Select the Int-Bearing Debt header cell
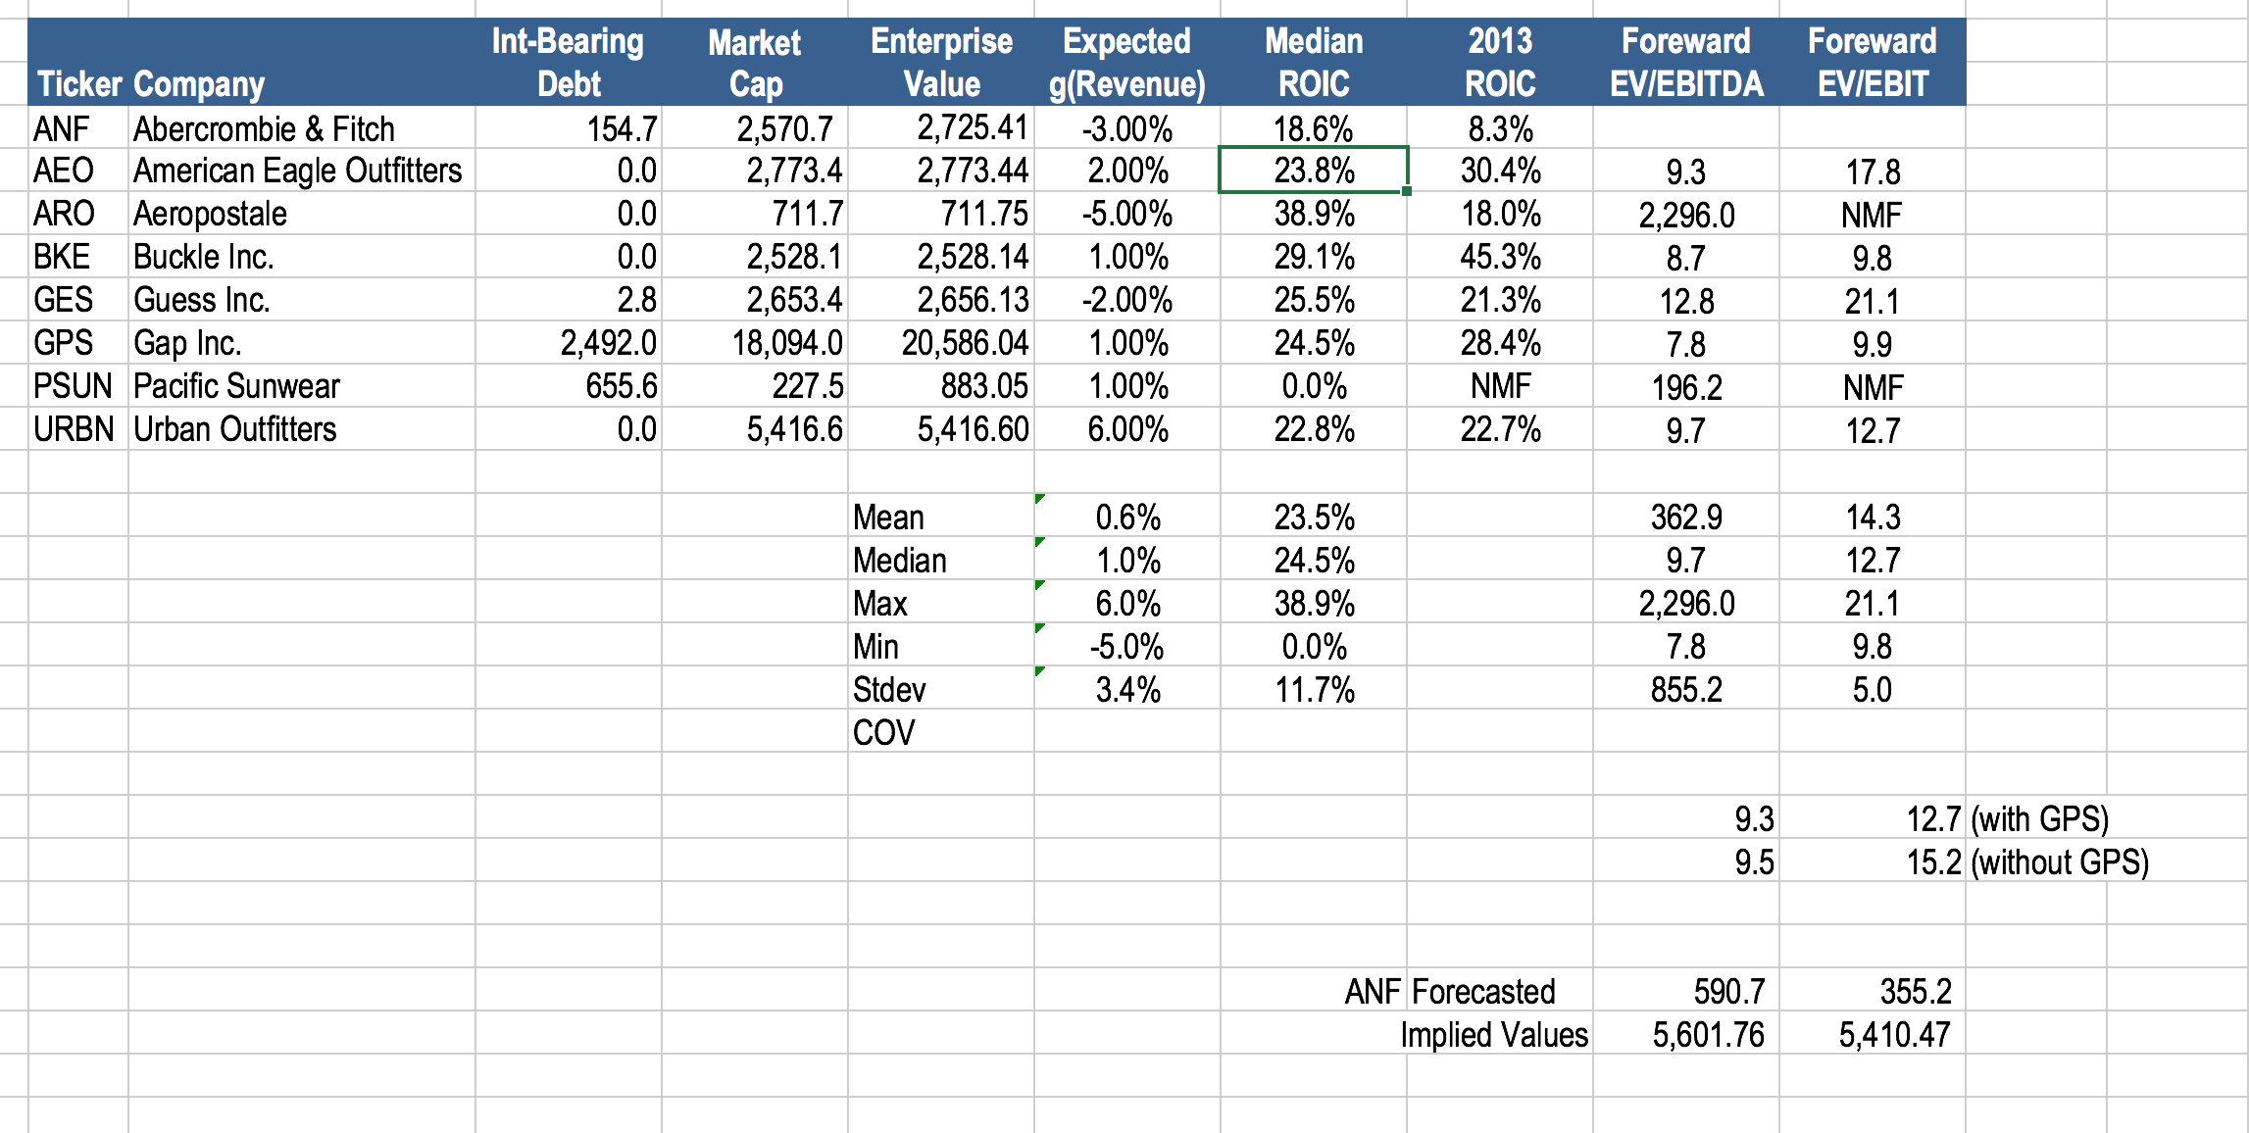 click(568, 62)
